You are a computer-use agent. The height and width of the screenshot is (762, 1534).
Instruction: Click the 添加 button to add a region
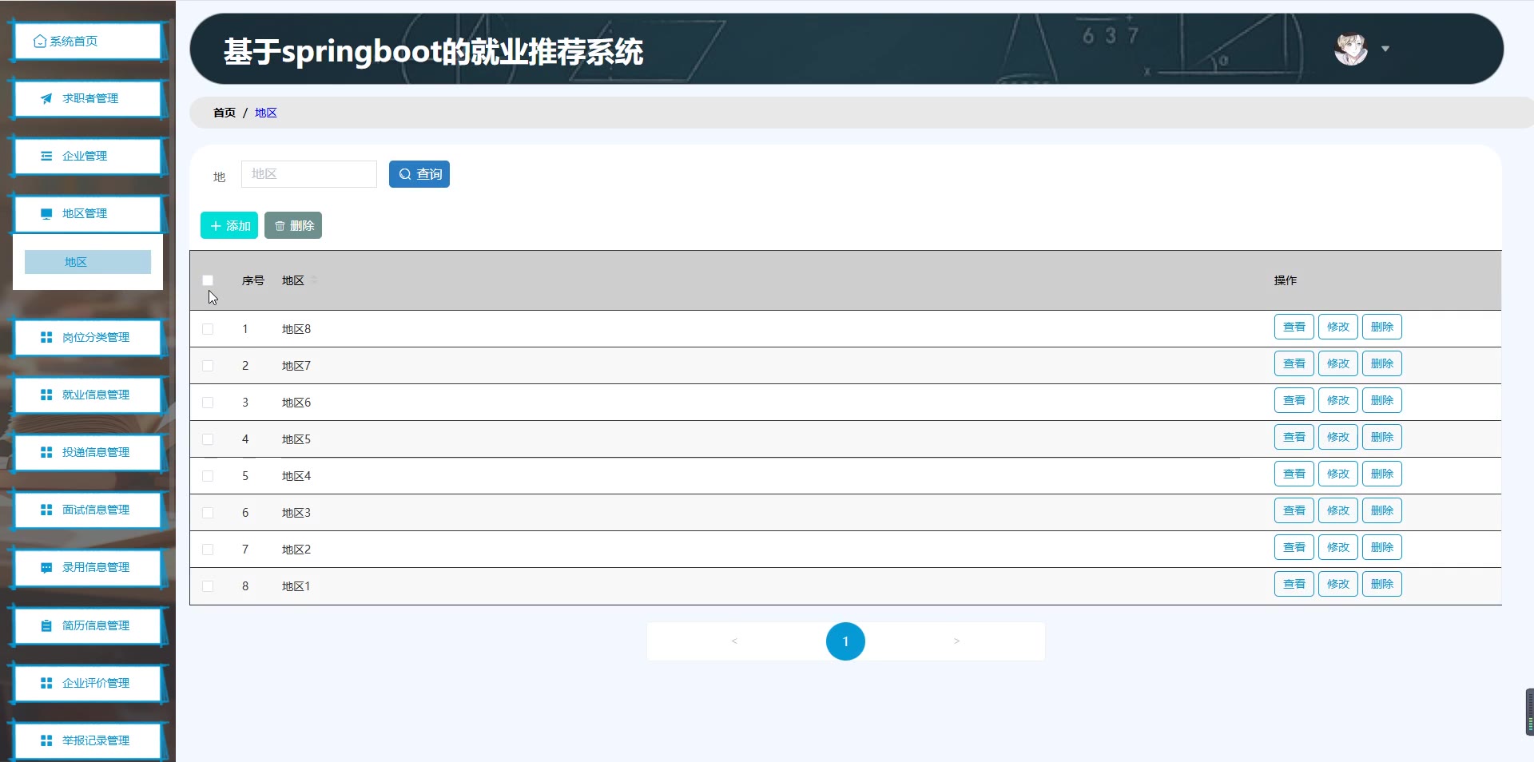[229, 226]
